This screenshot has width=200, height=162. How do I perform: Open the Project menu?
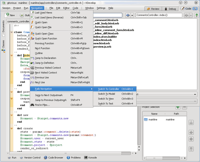pos(17,8)
